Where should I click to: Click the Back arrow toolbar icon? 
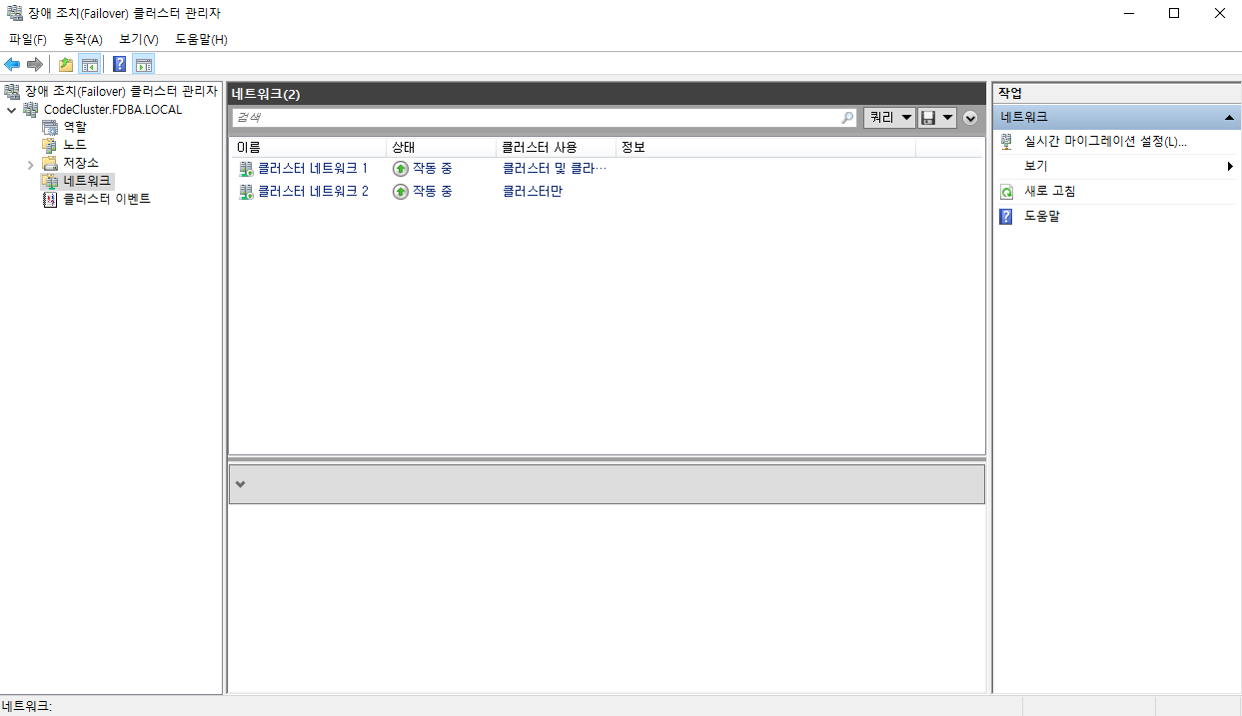click(x=12, y=65)
